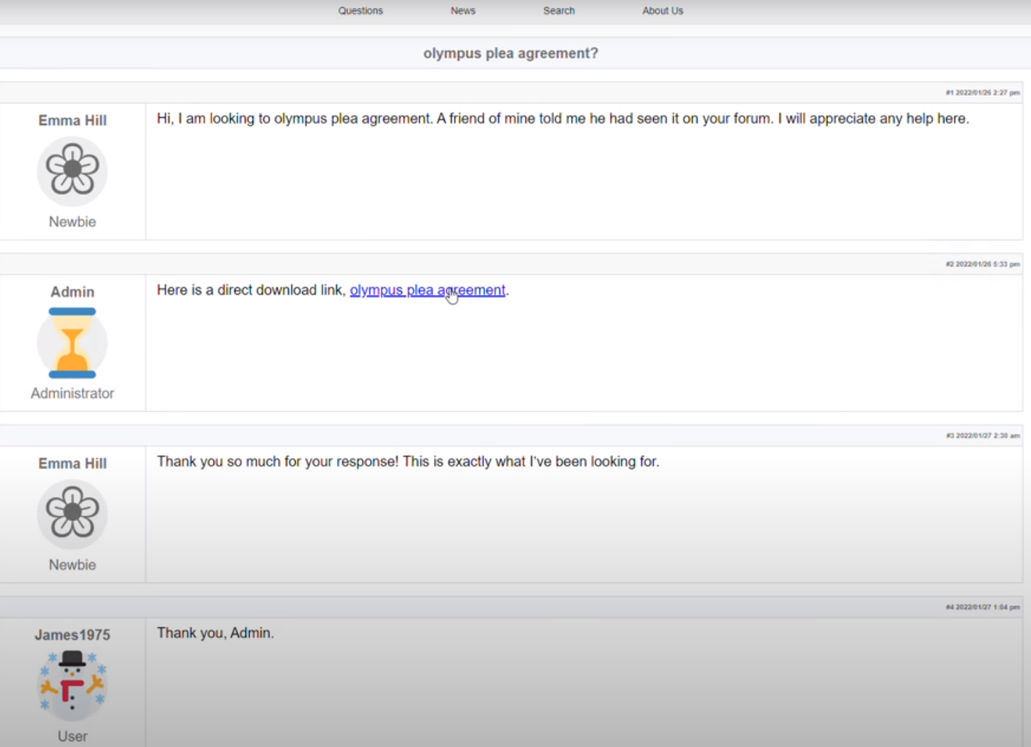The width and height of the screenshot is (1031, 747).
Task: Click the James1975 snowman avatar
Action: (x=72, y=685)
